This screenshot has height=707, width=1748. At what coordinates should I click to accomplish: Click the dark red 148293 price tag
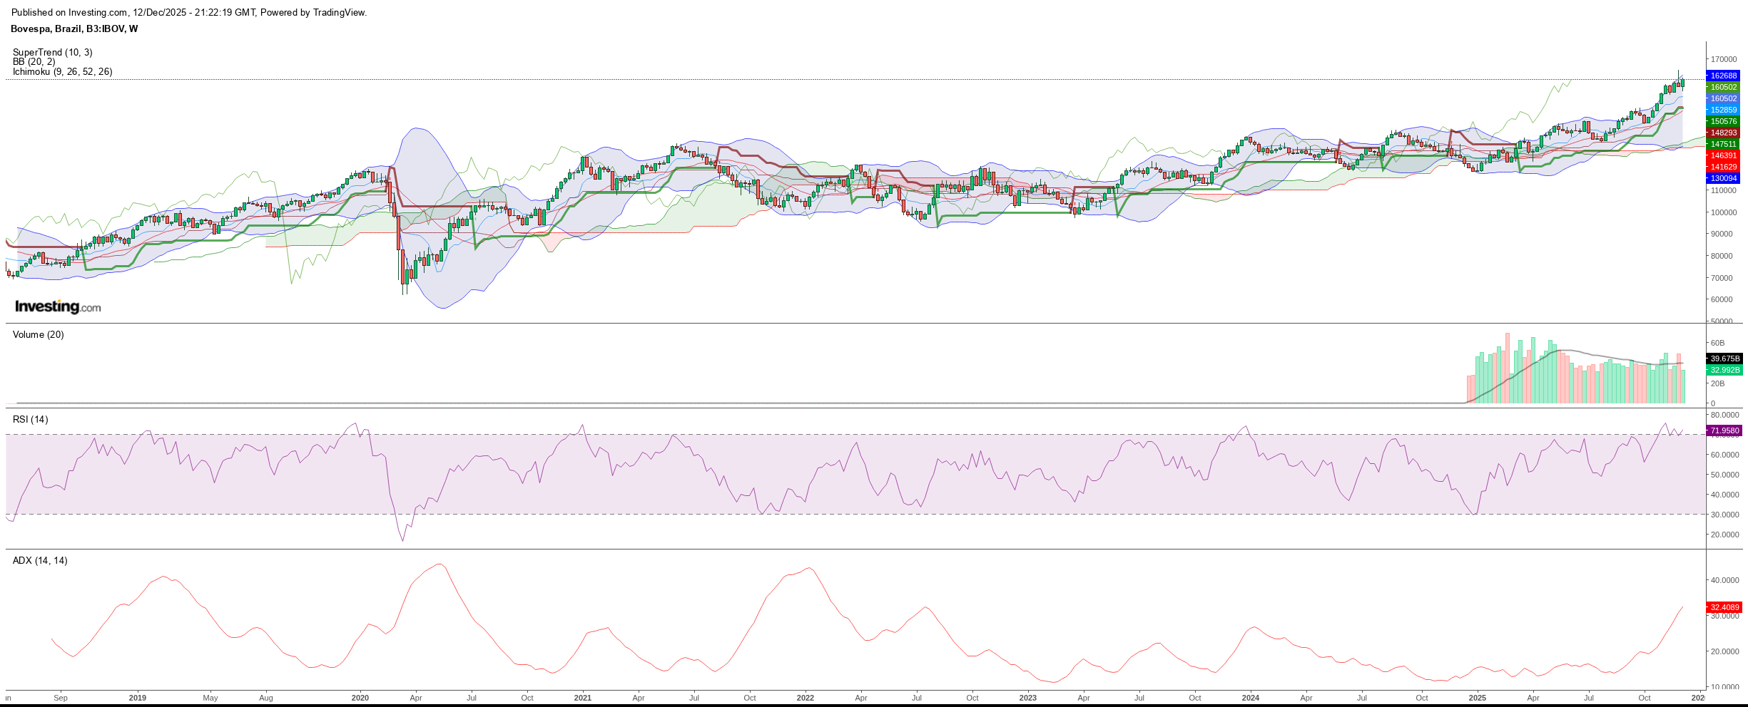point(1723,133)
